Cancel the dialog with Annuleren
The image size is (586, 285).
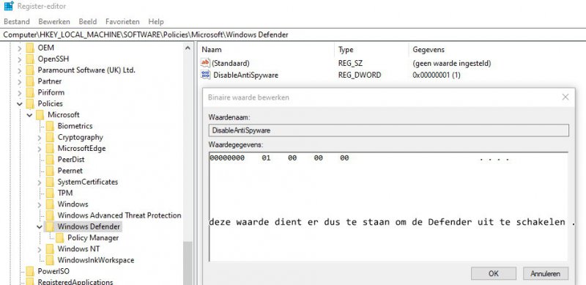(x=546, y=274)
